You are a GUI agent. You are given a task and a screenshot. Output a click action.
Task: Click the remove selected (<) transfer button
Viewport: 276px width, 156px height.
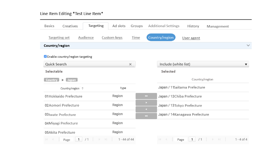(x=146, y=109)
